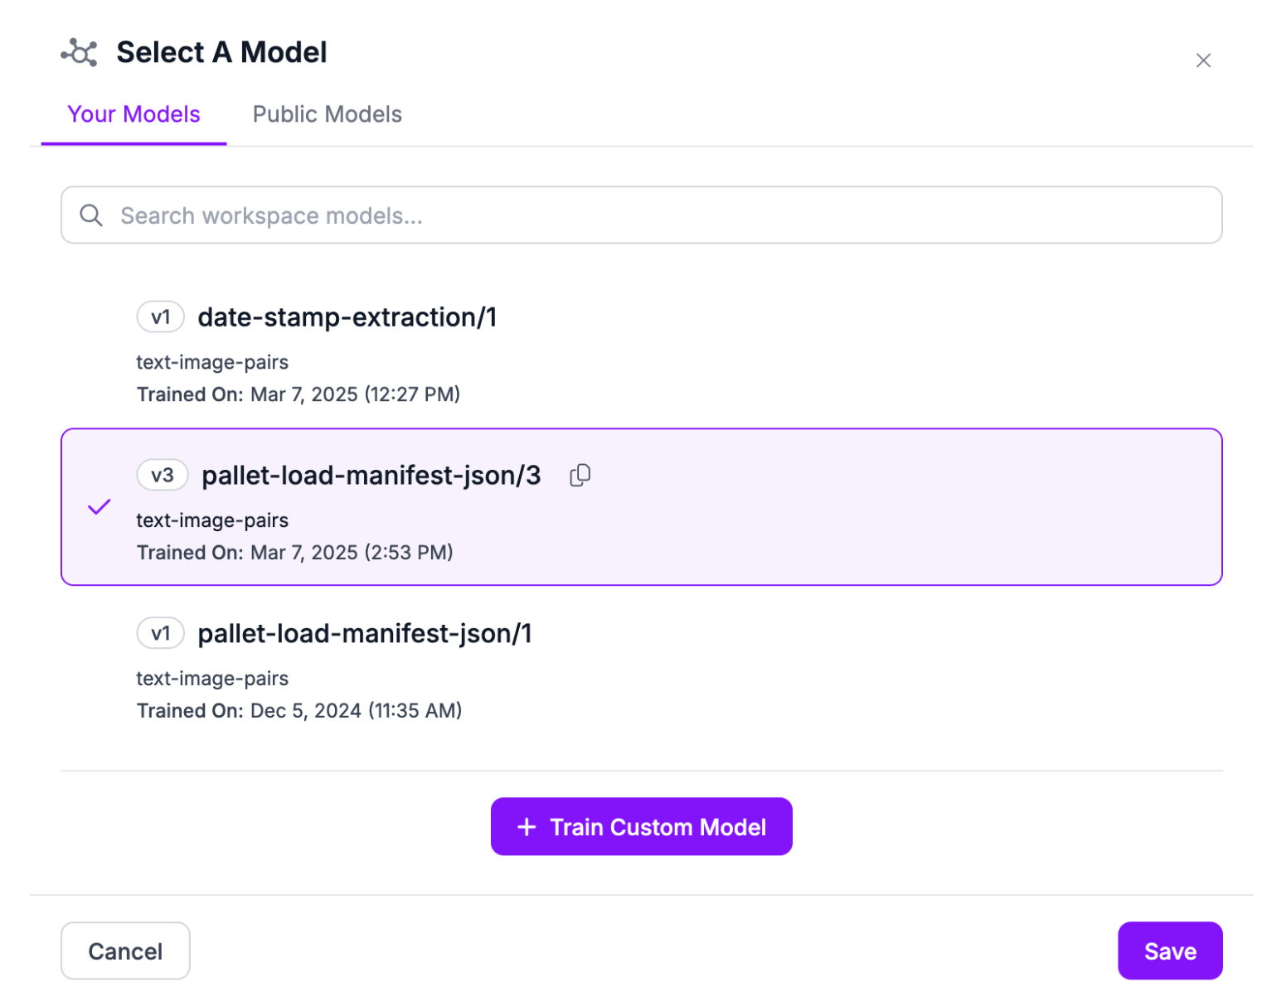Select the pallet-load-manifest-json/3 model name
Viewport: 1262px width, 1001px height.
tap(371, 476)
